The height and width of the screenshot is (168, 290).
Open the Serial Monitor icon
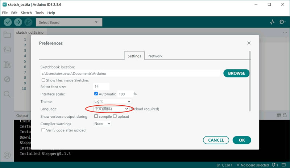pos(282,22)
